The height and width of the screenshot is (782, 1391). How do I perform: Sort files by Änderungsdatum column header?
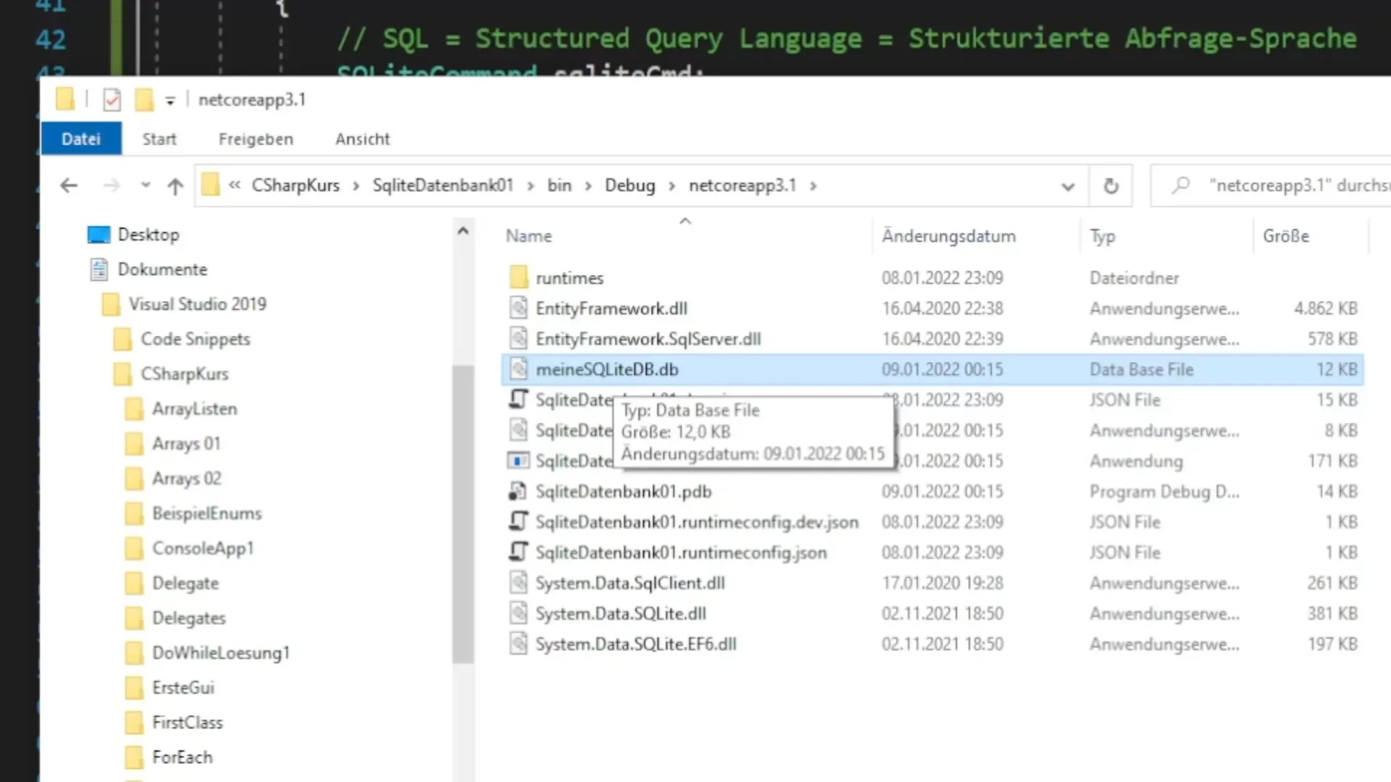pos(948,236)
